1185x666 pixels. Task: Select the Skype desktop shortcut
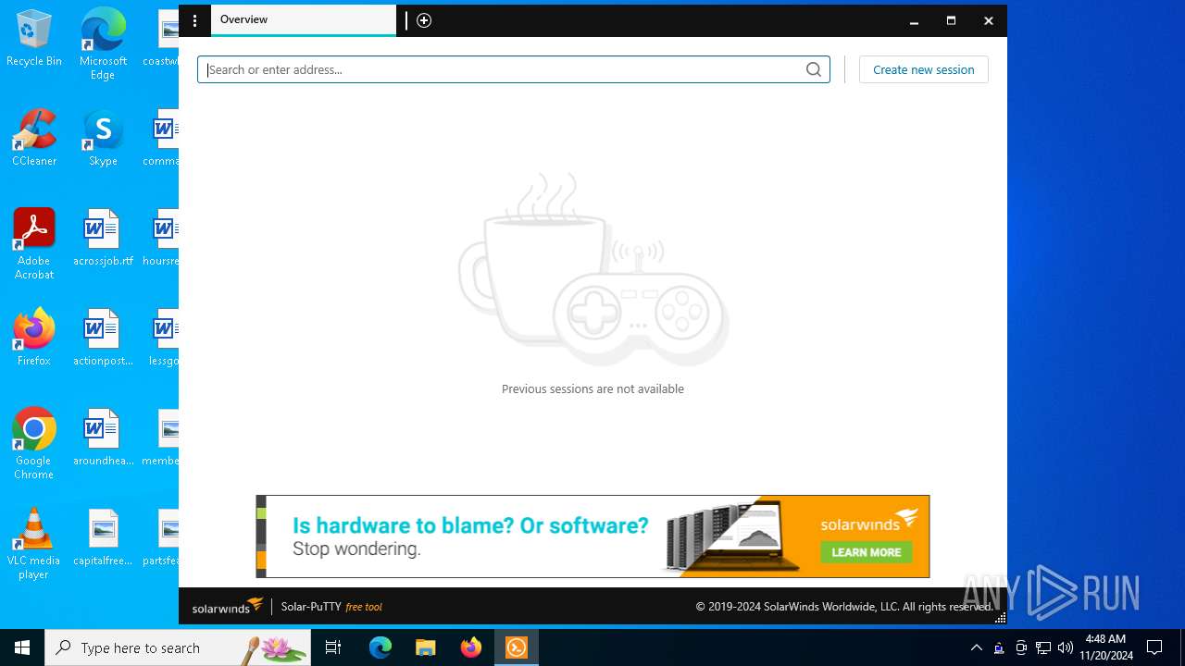pyautogui.click(x=103, y=138)
